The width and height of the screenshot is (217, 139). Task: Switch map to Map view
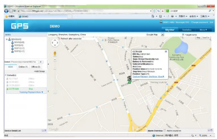pos(198,38)
